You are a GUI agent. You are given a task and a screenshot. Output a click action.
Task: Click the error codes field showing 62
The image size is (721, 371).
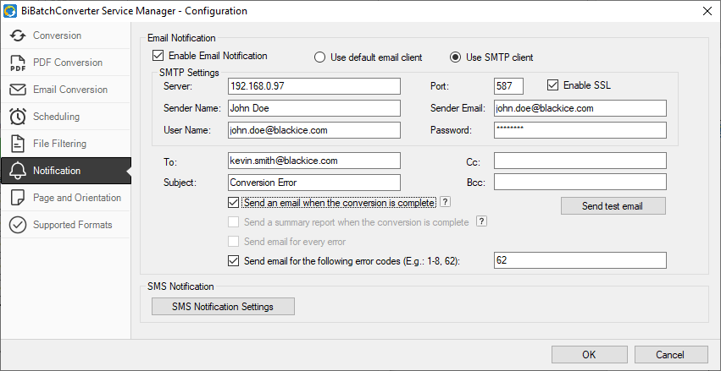click(580, 260)
